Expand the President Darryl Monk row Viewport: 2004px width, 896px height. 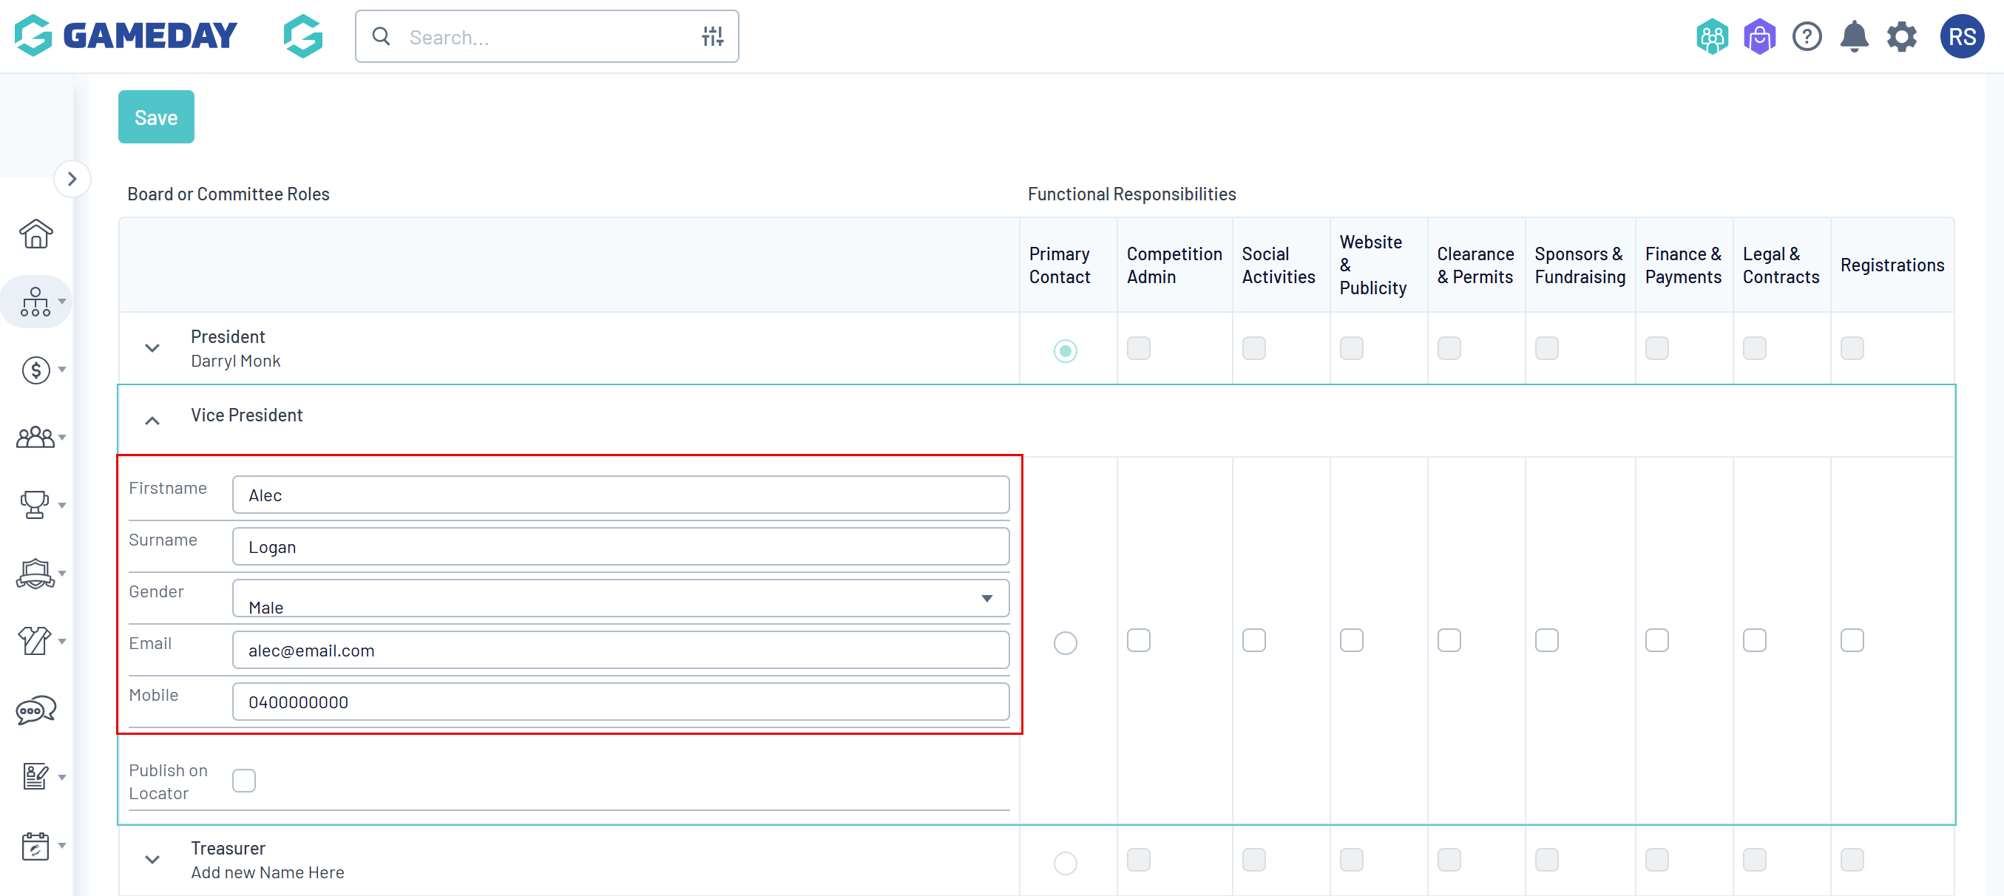coord(152,347)
